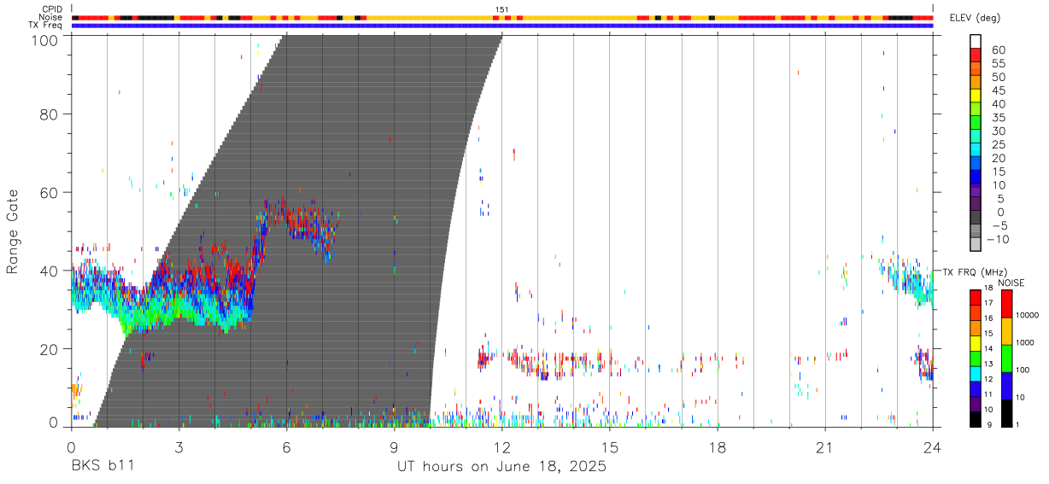Click the 'BKS b11' radar label

pyautogui.click(x=102, y=467)
